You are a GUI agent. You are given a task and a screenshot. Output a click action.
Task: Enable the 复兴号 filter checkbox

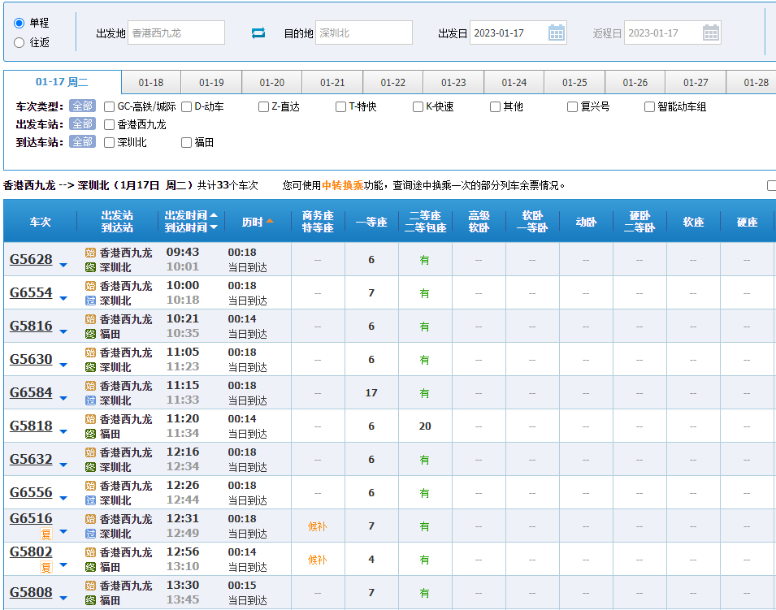(x=573, y=106)
